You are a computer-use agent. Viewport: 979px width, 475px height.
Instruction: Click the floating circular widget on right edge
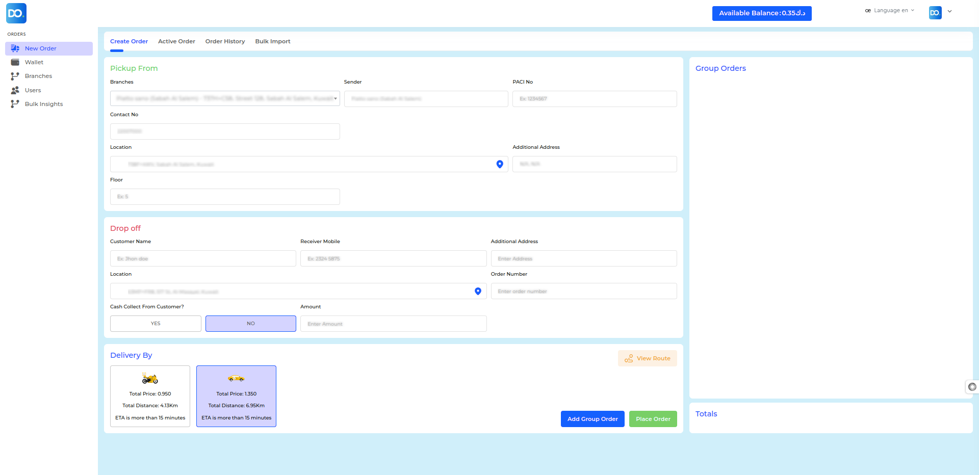tap(972, 387)
